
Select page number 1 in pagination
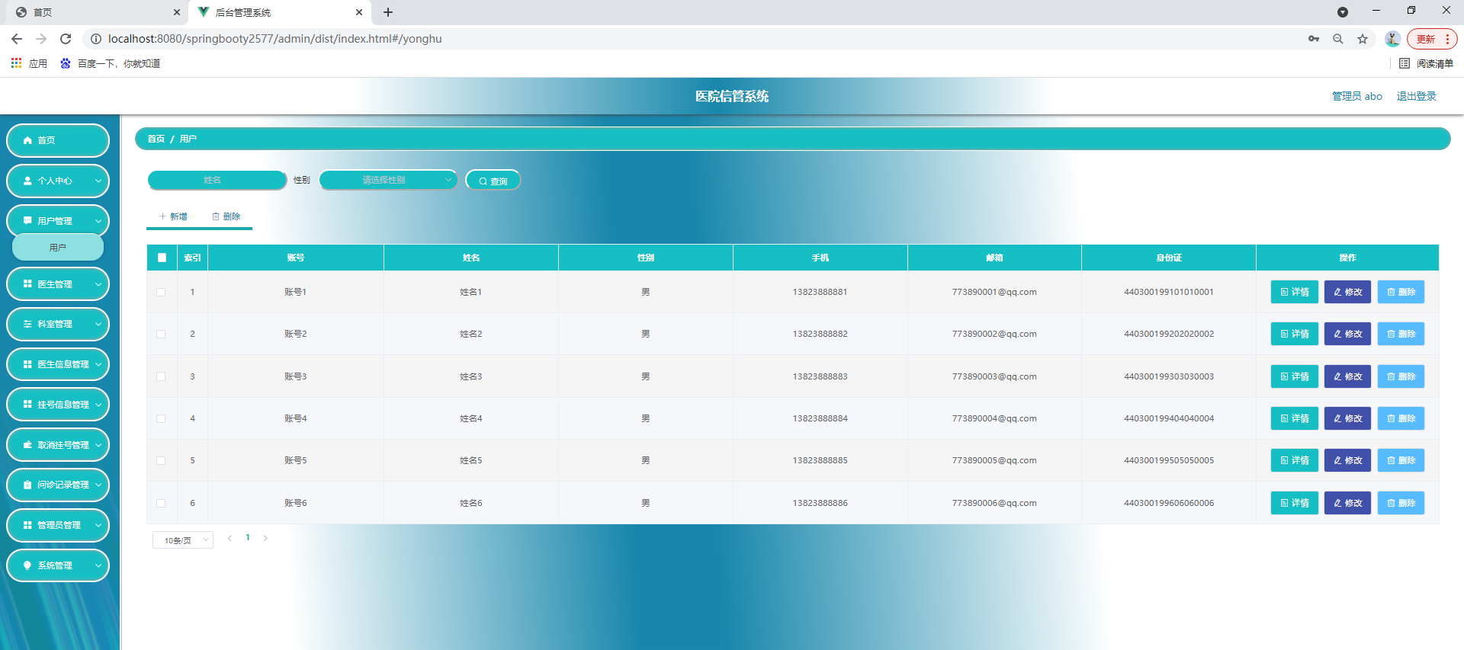pyautogui.click(x=248, y=538)
